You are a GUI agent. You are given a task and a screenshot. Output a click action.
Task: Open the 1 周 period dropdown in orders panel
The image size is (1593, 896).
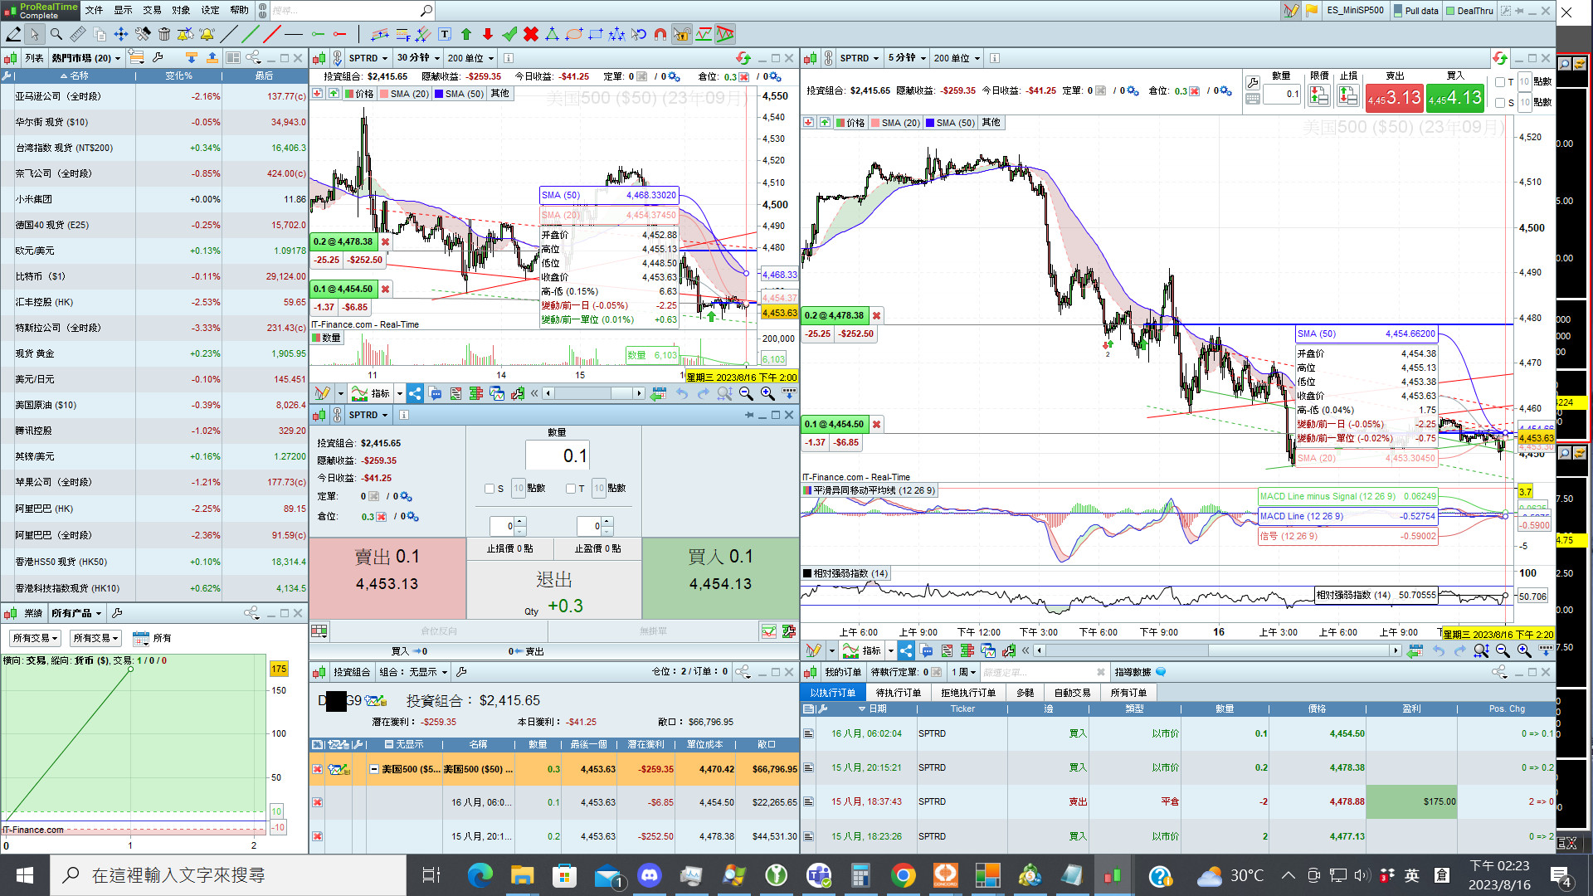963,672
